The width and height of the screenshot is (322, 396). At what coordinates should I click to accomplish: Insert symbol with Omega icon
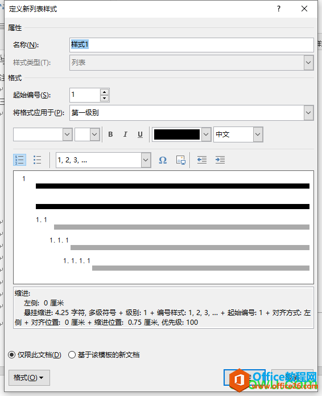coord(163,160)
